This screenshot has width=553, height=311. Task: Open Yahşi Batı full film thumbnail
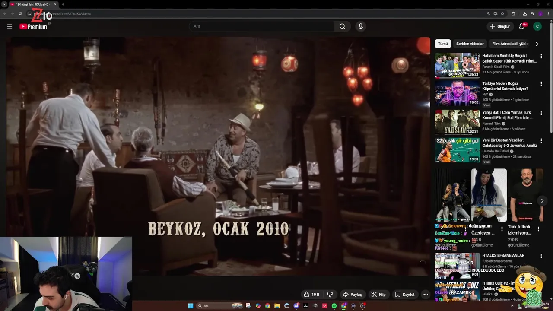pyautogui.click(x=457, y=122)
